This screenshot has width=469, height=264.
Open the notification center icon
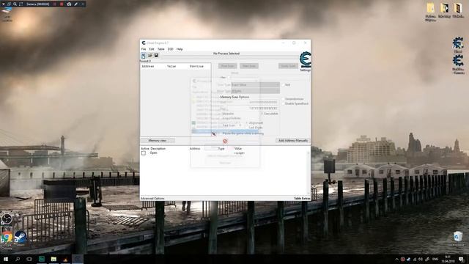(x=461, y=259)
